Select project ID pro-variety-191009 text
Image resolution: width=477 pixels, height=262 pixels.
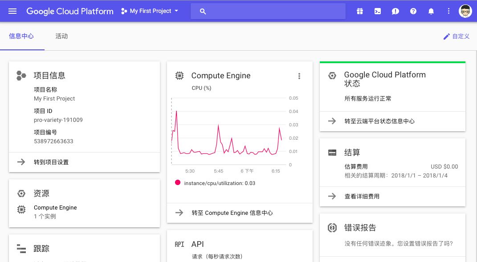58,120
